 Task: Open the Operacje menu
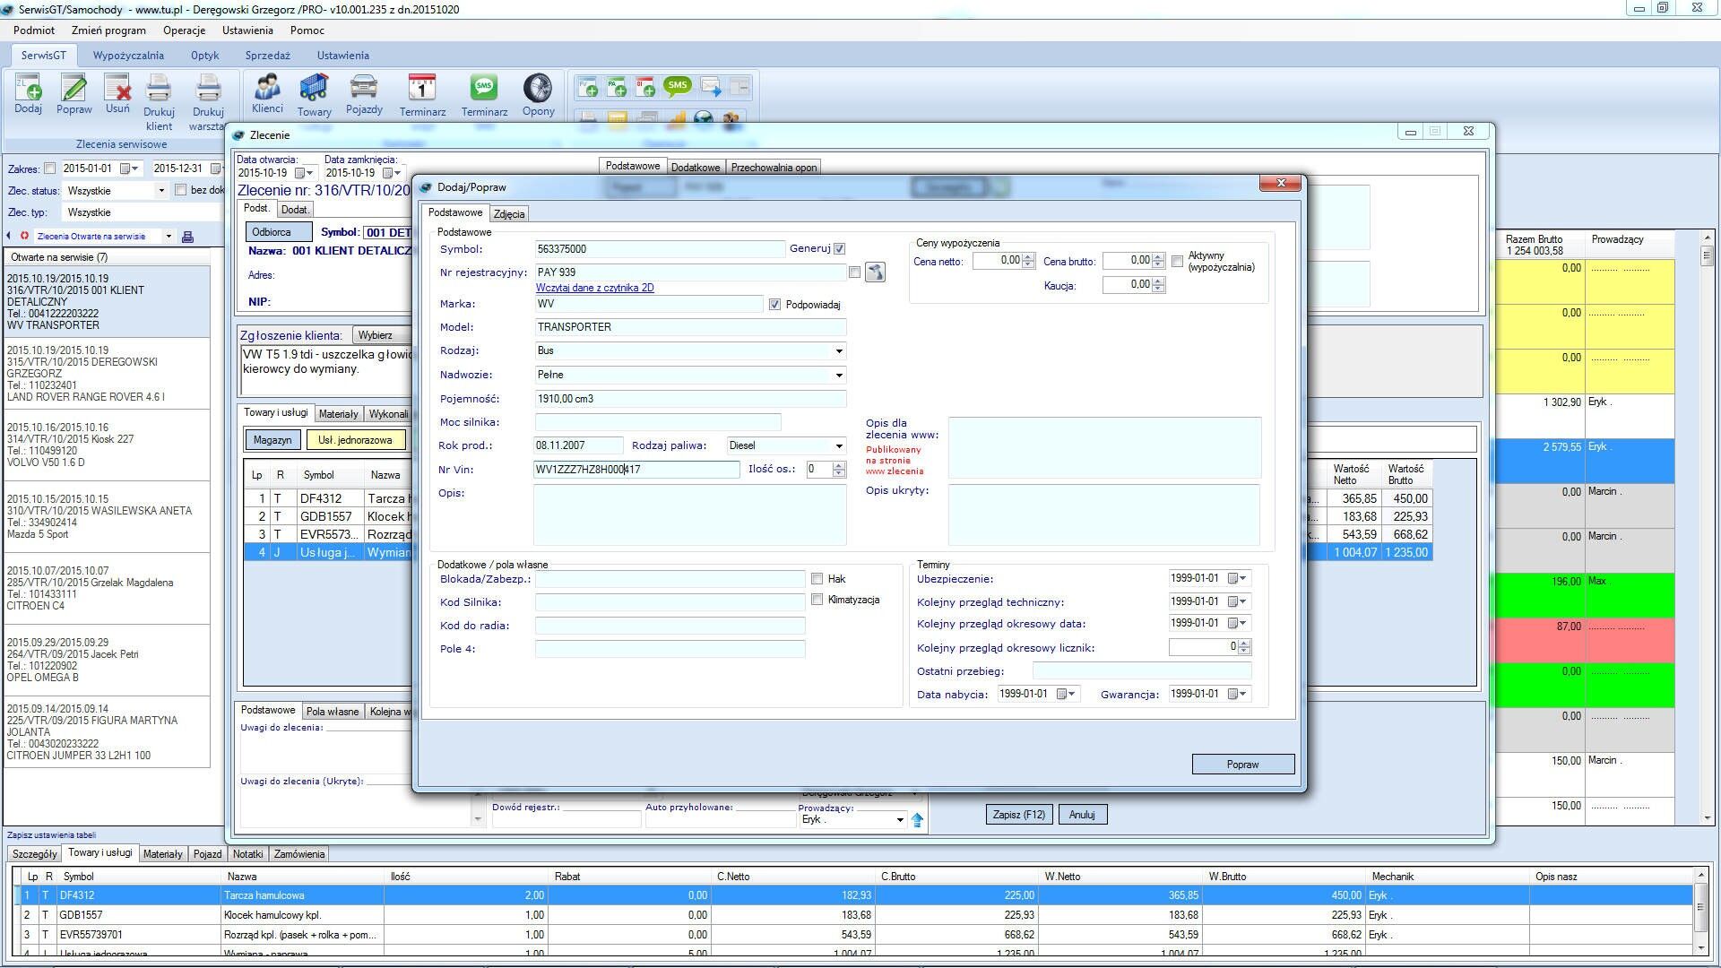pyautogui.click(x=184, y=30)
